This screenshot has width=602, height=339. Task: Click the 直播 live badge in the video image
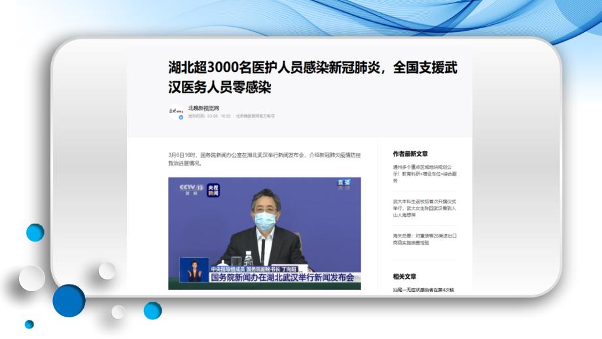tap(344, 184)
